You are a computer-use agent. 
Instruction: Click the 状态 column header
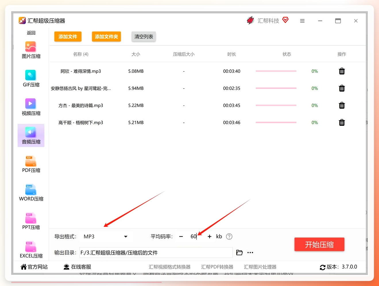tap(287, 54)
